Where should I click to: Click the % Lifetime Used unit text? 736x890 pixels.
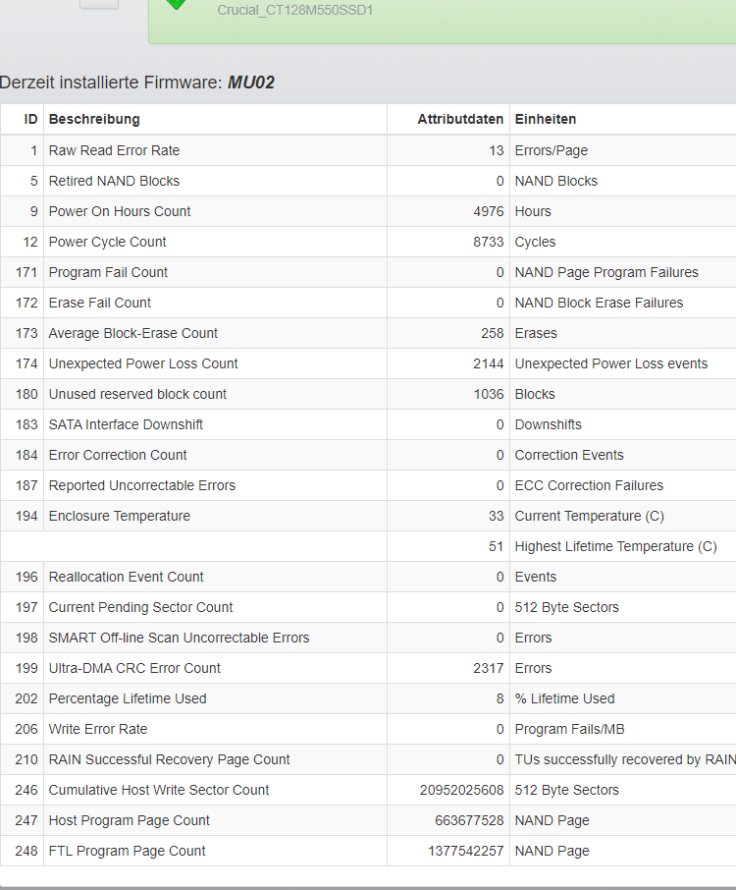point(565,698)
